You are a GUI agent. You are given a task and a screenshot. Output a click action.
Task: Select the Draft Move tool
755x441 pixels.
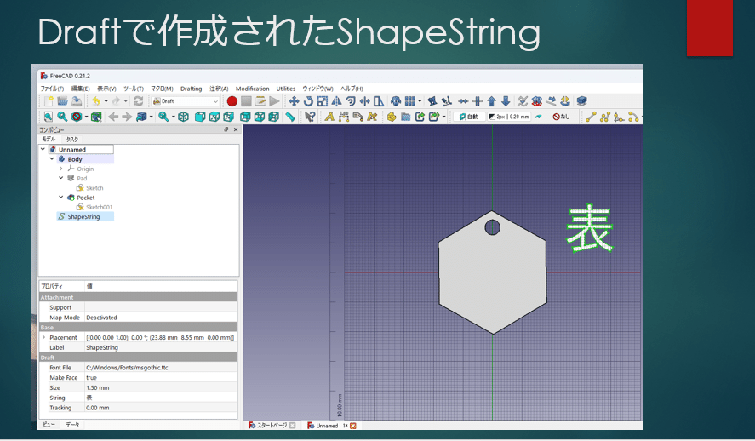(294, 101)
